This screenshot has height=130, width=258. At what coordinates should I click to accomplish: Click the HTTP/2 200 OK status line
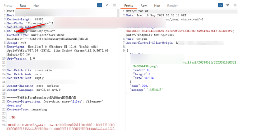(137, 11)
